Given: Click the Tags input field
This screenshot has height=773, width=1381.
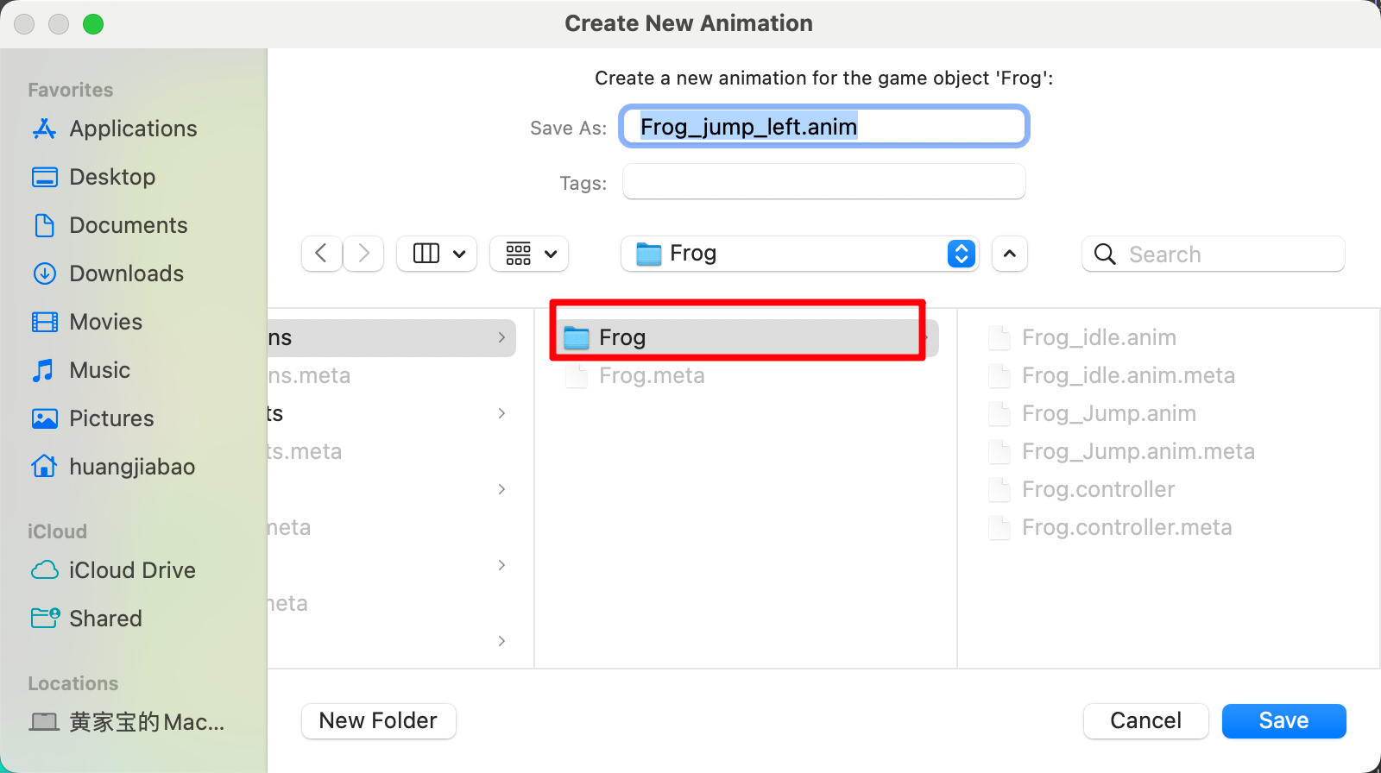Looking at the screenshot, I should pos(824,182).
